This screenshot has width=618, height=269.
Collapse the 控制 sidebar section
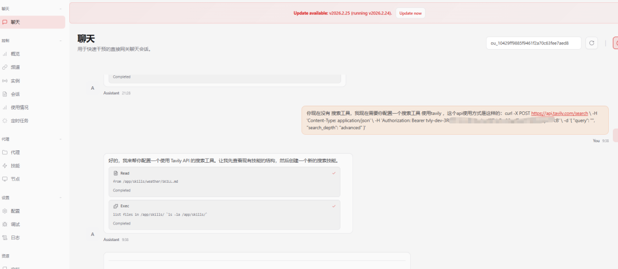61,41
